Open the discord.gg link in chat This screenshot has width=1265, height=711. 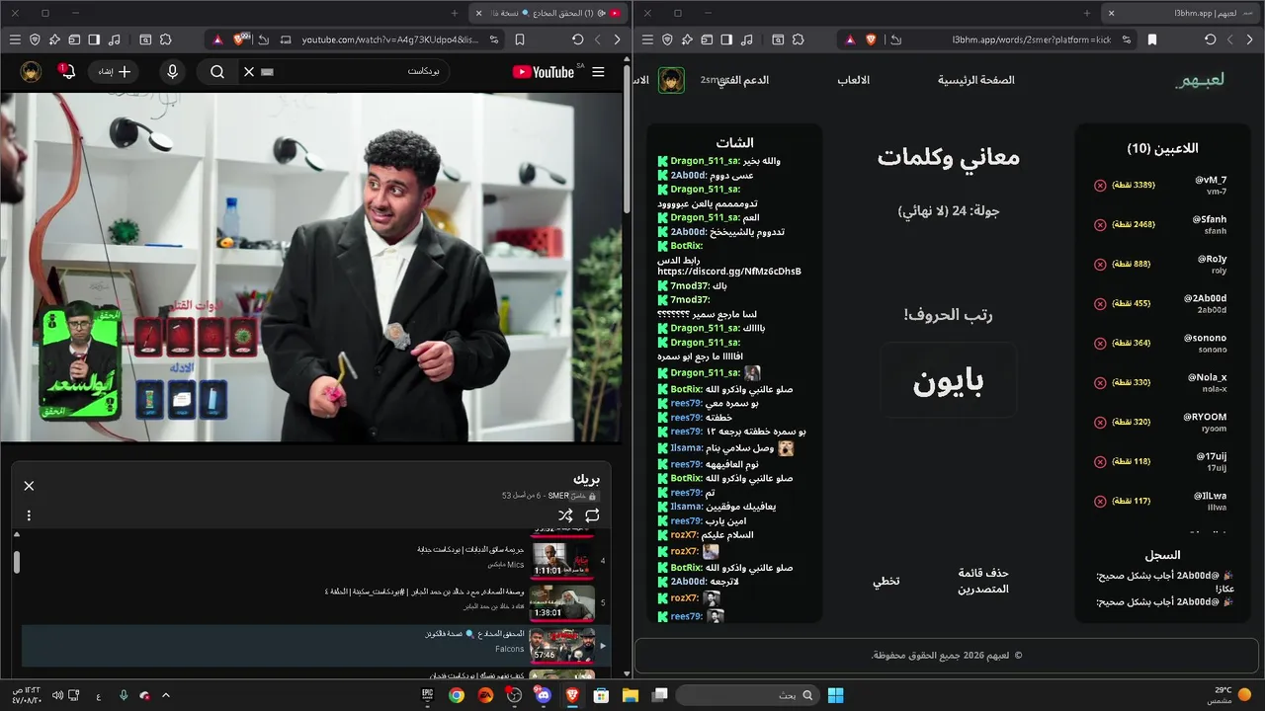729,272
